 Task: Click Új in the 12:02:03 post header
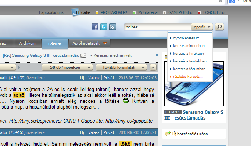(82, 78)
